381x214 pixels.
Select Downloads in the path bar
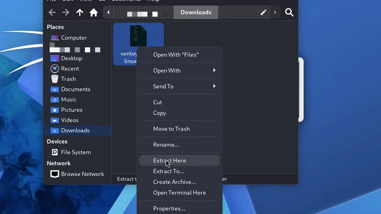click(196, 12)
